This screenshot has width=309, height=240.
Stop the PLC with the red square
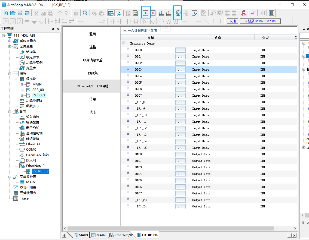(x=153, y=13)
